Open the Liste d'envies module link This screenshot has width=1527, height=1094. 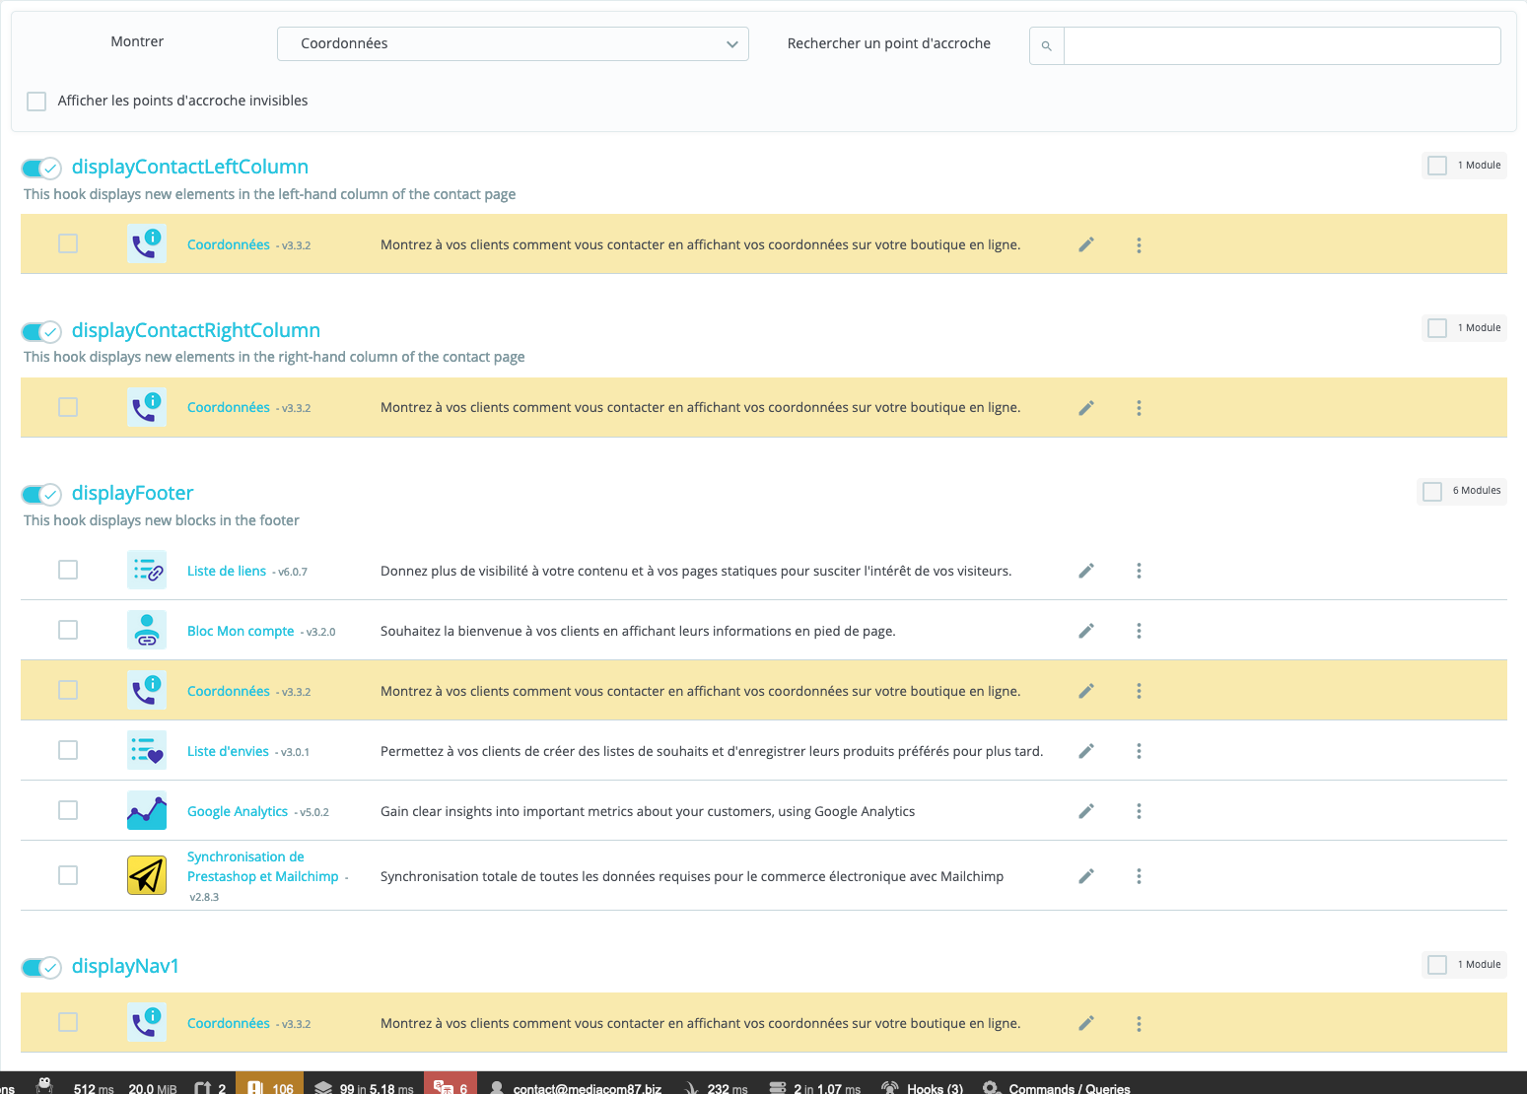[x=228, y=751]
